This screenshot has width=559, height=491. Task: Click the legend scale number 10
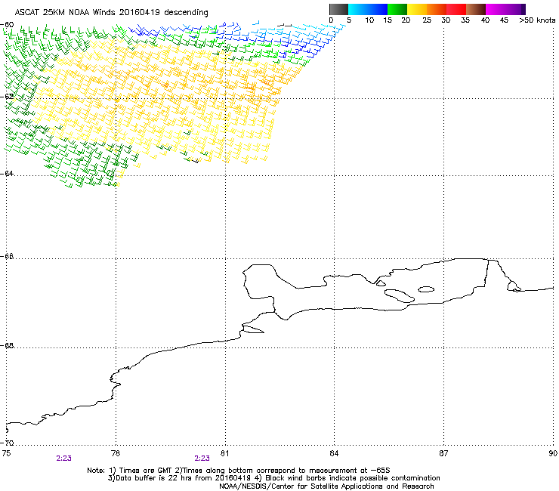tap(369, 20)
